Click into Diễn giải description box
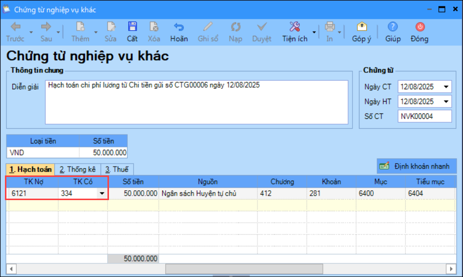Image resolution: width=463 pixels, height=277 pixels. (197, 102)
